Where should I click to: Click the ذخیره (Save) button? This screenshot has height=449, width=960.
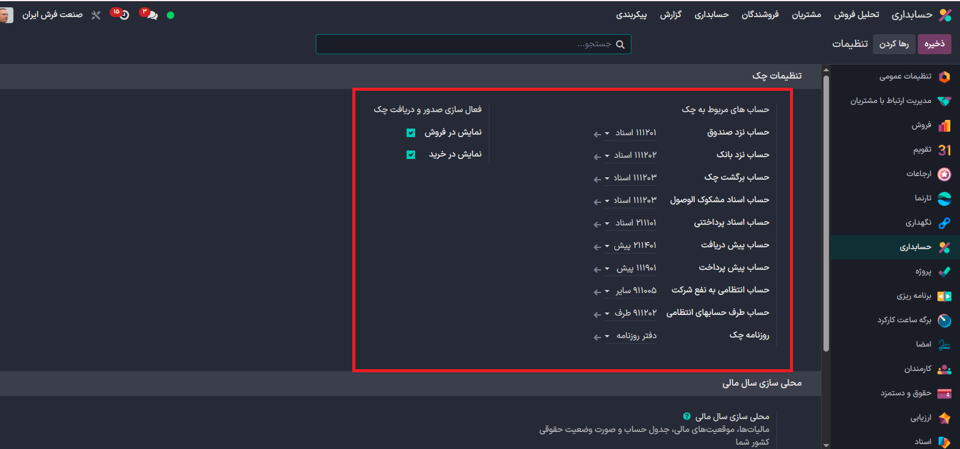[x=934, y=44]
